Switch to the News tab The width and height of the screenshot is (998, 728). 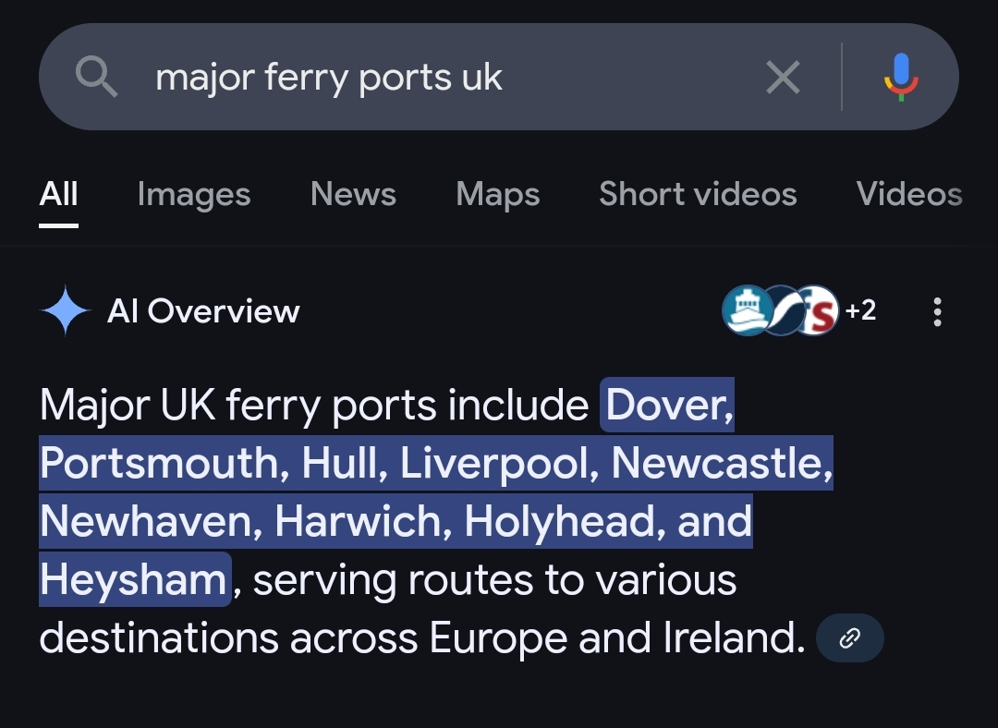pos(353,194)
